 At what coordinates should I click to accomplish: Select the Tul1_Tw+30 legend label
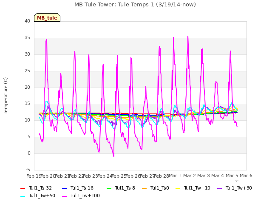coord(239,188)
